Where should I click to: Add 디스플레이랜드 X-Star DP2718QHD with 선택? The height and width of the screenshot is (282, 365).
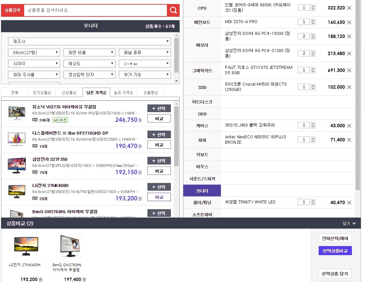pos(159,135)
